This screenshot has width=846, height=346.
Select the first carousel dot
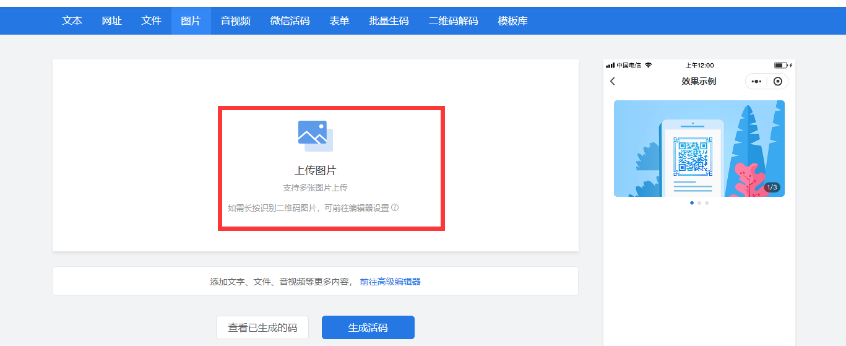pos(692,202)
